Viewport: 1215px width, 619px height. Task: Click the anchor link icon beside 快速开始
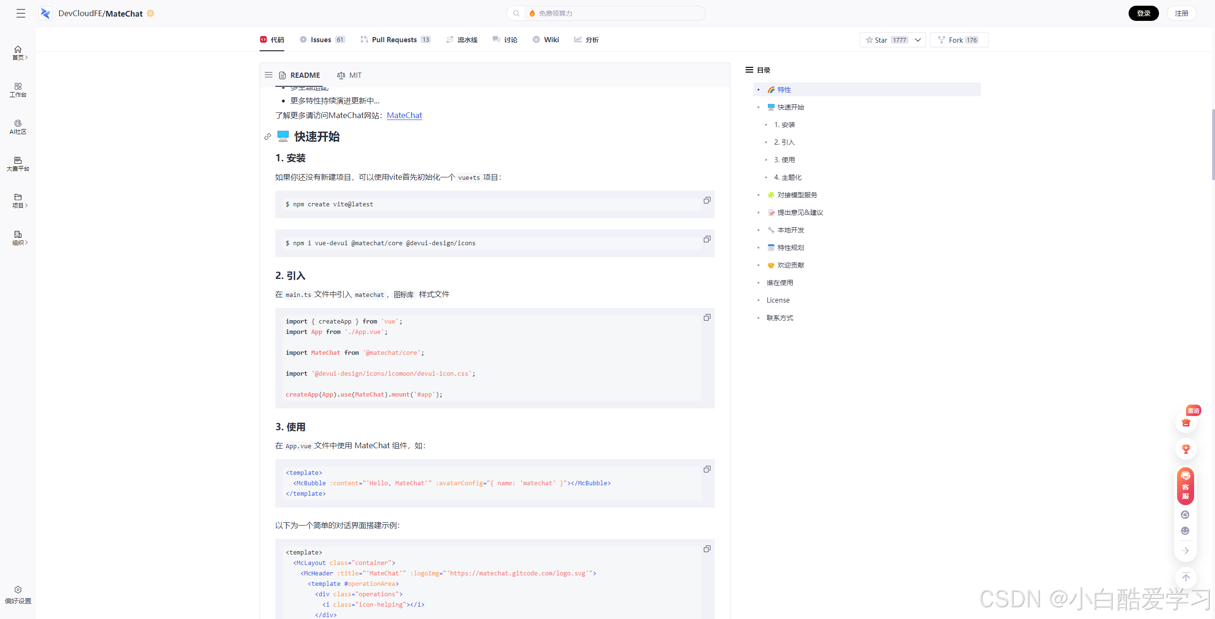click(268, 137)
